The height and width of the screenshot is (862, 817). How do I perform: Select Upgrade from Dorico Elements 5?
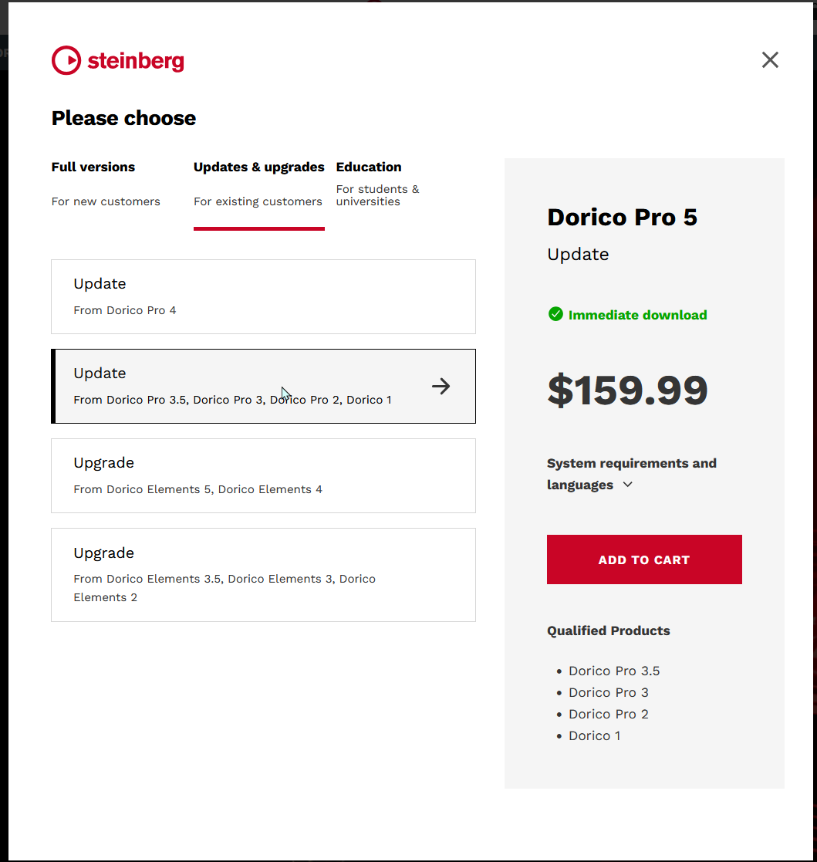(263, 475)
